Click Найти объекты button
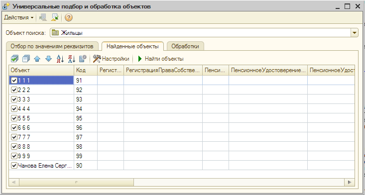This screenshot has width=365, height=195. coord(161,59)
